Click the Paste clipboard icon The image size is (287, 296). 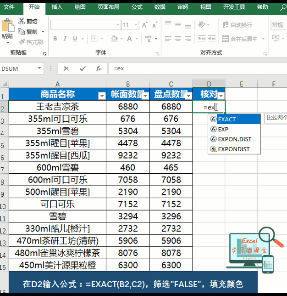[x=8, y=25]
